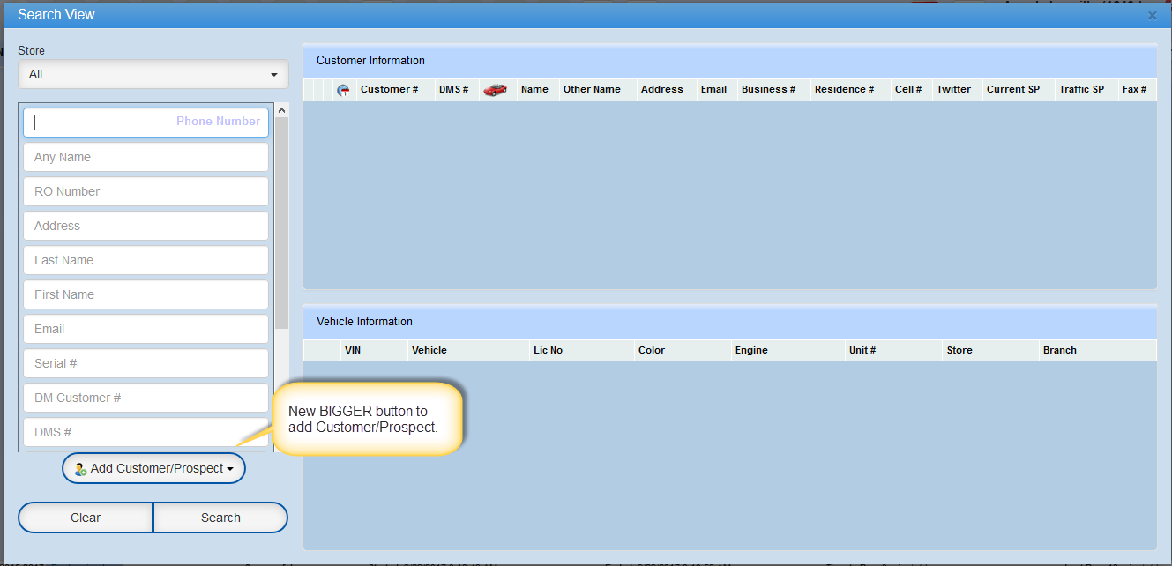Select the RO Number input box

[146, 192]
